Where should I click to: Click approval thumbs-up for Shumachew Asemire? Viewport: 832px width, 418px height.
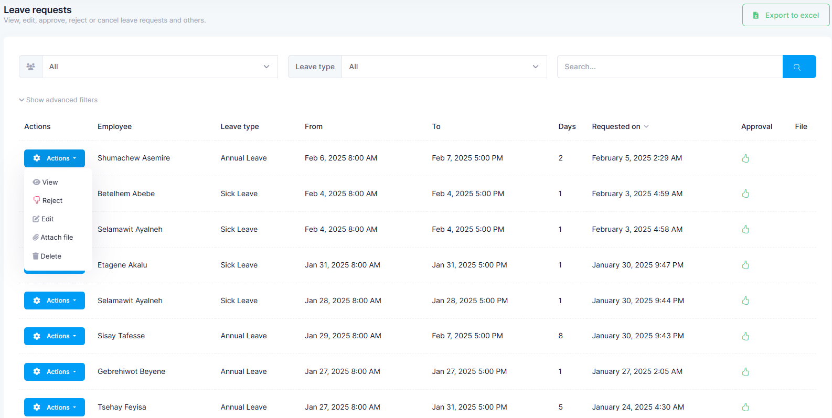pos(745,158)
